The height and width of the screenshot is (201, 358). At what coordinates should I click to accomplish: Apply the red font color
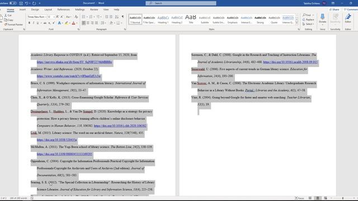pos(73,23)
